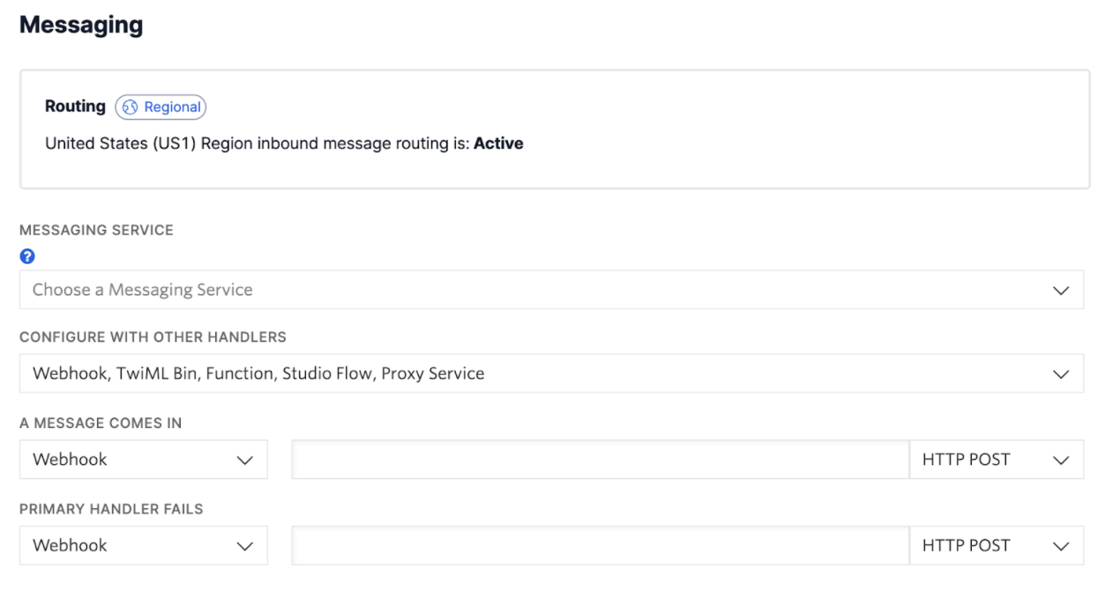Open the Configure With Other Handlers dropdown
Screen dimensions: 1113x590
point(551,373)
